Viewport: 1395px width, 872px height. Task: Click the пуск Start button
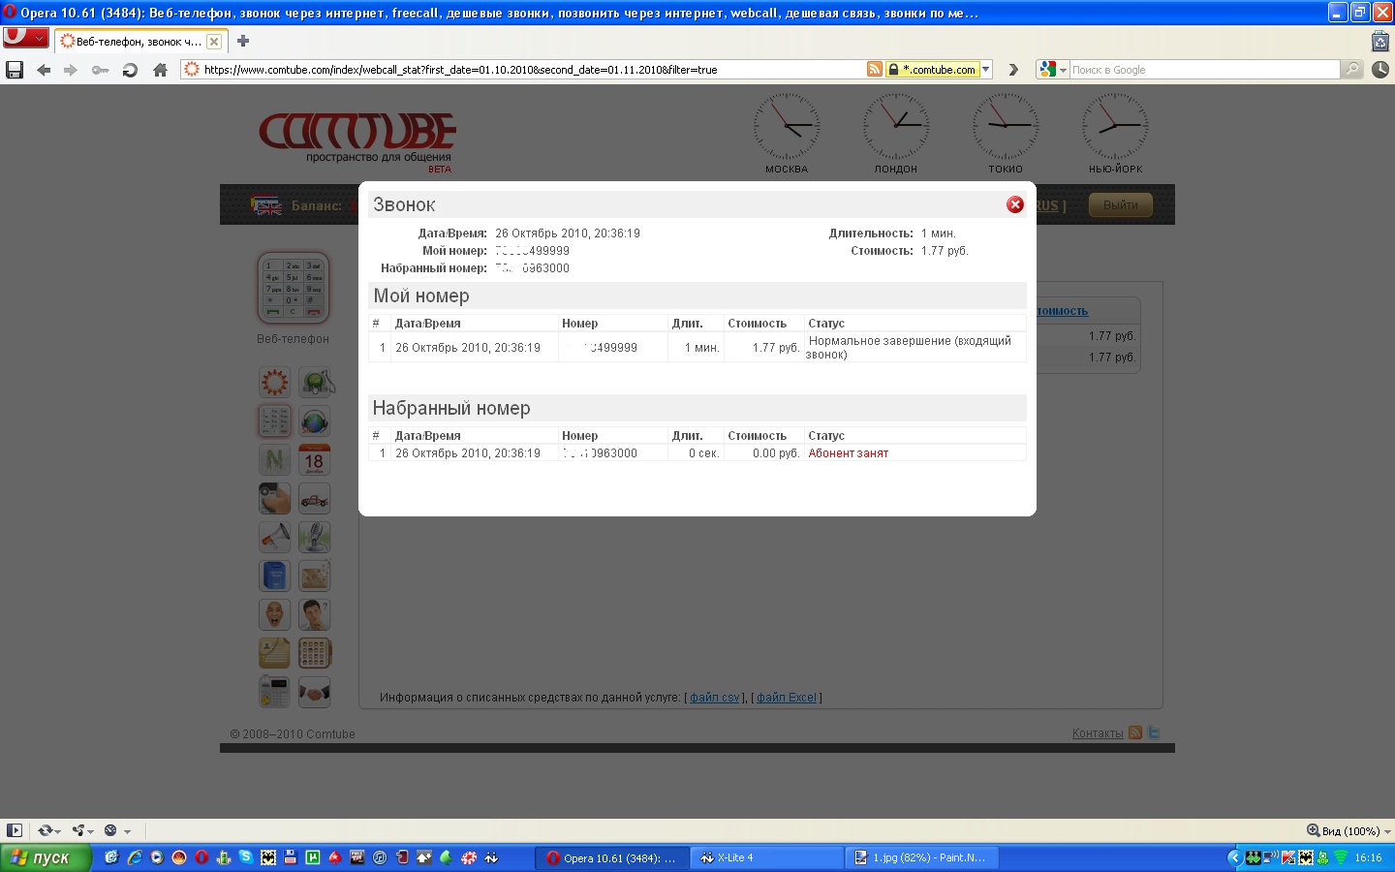(x=45, y=857)
